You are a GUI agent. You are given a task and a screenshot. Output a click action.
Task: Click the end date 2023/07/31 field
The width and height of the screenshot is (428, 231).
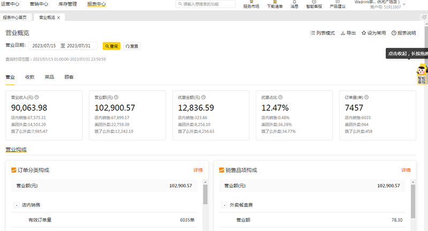[x=79, y=46]
